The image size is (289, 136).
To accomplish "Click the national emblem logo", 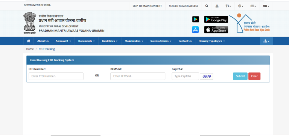I will point(29,23).
